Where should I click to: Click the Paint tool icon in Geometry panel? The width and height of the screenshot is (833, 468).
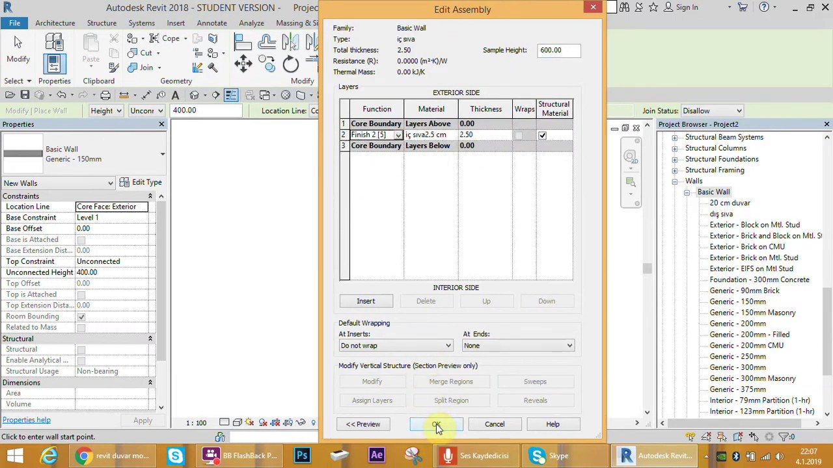[x=212, y=53]
